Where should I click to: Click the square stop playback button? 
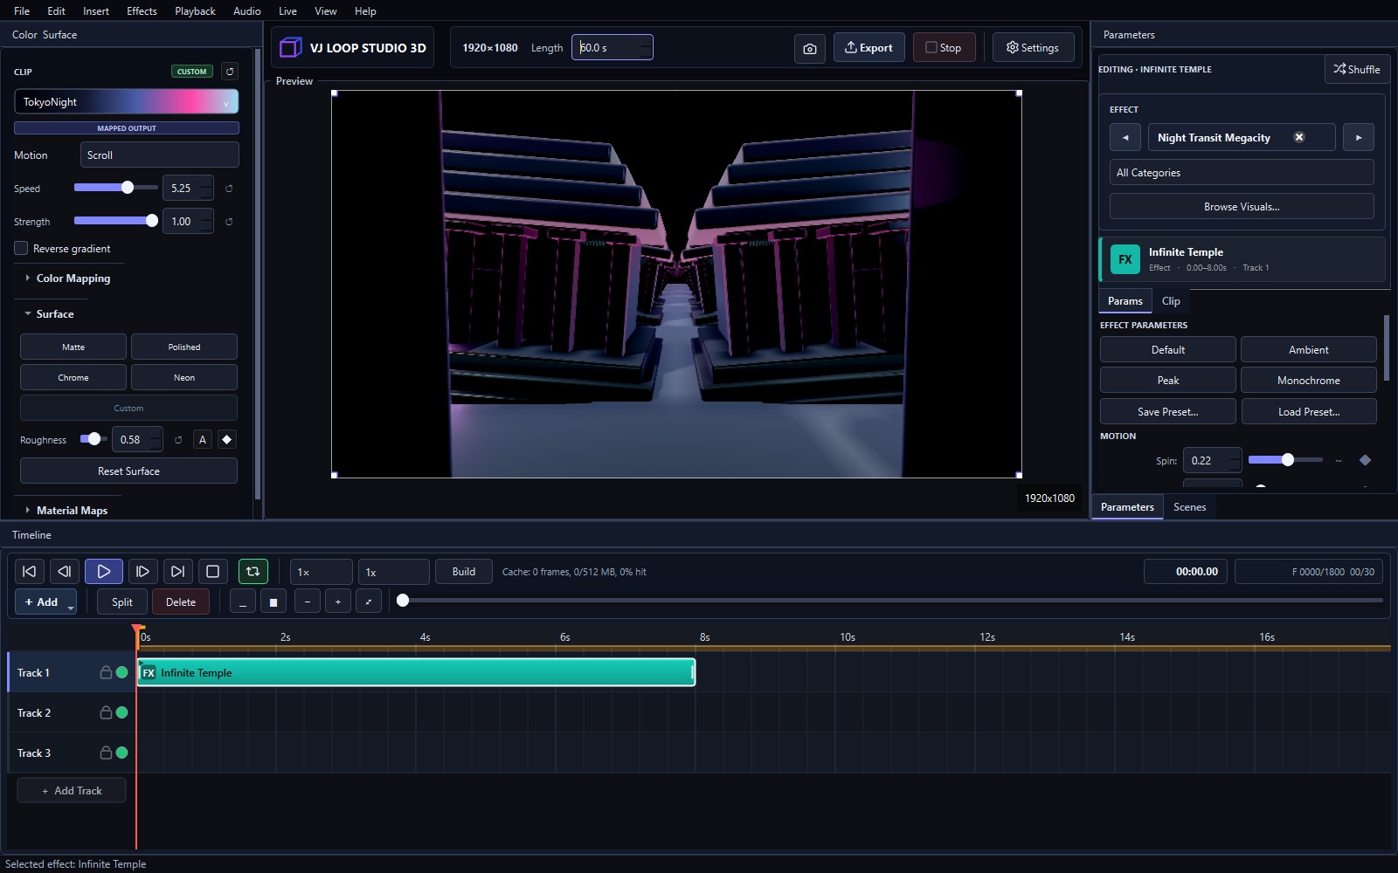[212, 571]
